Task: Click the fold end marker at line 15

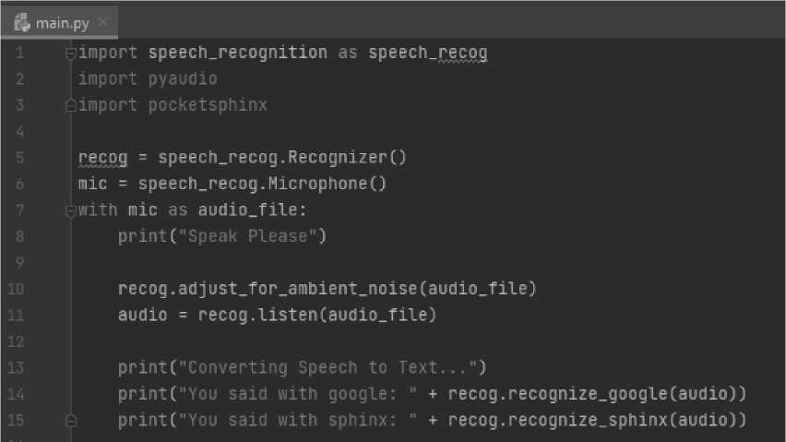Action: point(70,421)
